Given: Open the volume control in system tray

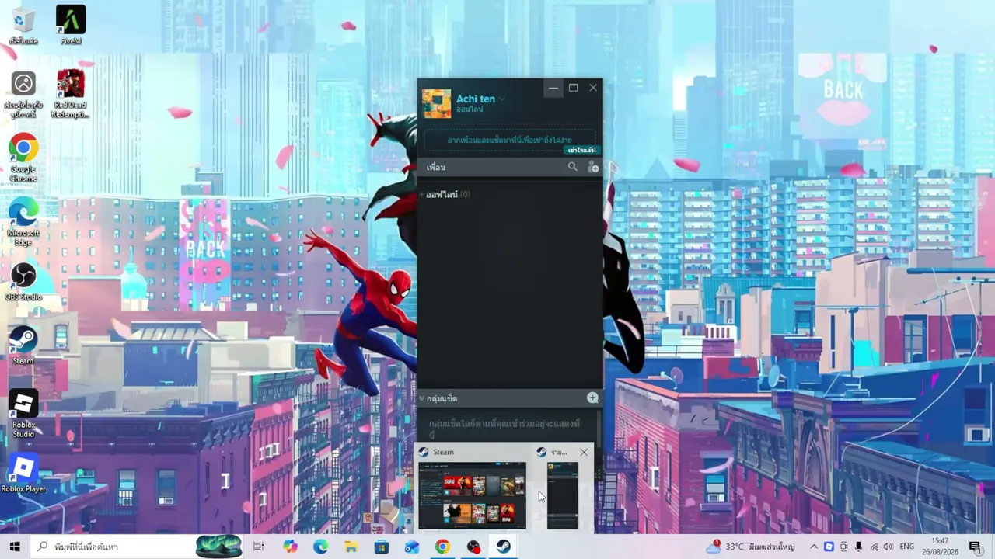Looking at the screenshot, I should (x=889, y=547).
